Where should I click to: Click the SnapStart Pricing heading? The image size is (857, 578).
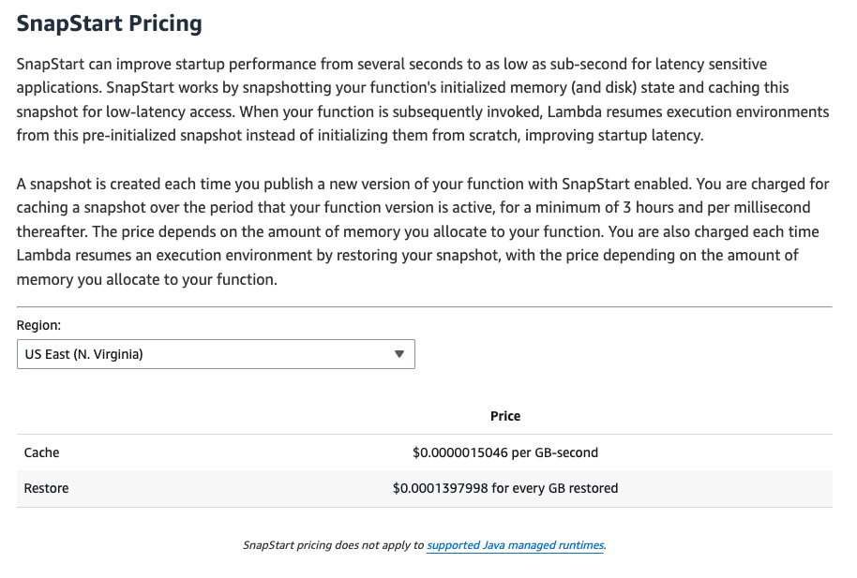point(109,23)
